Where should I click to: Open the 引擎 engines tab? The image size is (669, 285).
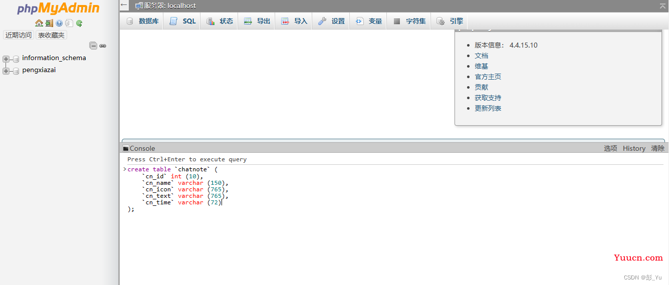tap(450, 21)
